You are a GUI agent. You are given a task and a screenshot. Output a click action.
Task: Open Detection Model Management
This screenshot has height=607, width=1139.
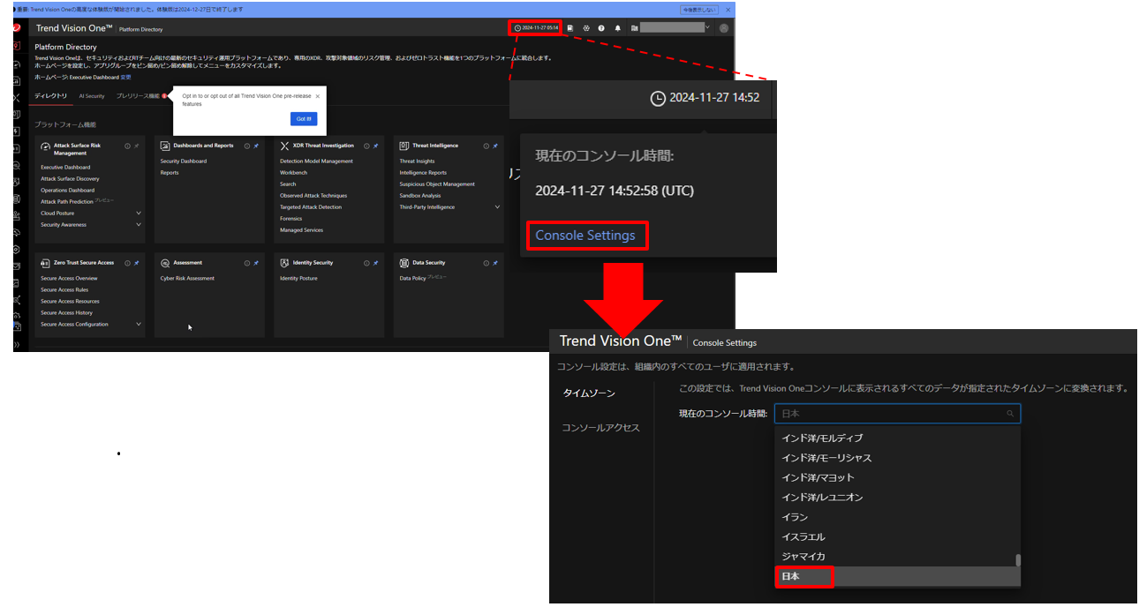coord(316,161)
